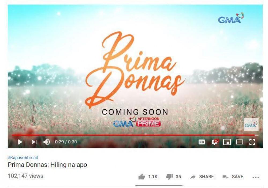Seek on the red video progress bar

[135, 135]
